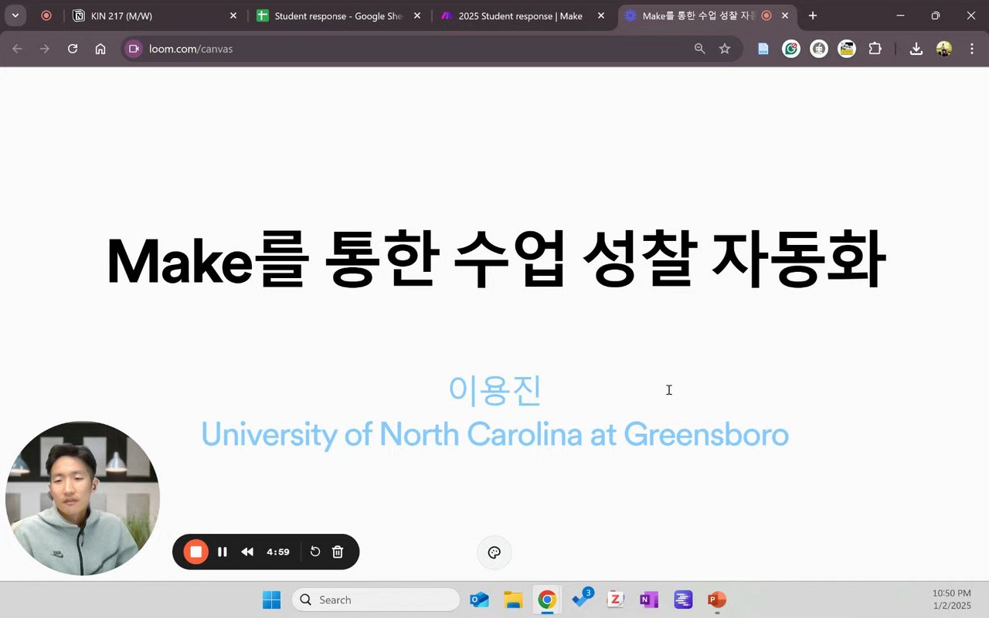
Task: Click the camera site-info icon in address bar
Action: pos(134,49)
